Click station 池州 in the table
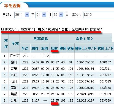This screenshot has height=106, width=114. [14, 81]
